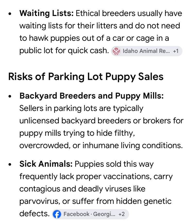Click the bullet before Waiting Lists
The image size is (193, 224).
10,14
